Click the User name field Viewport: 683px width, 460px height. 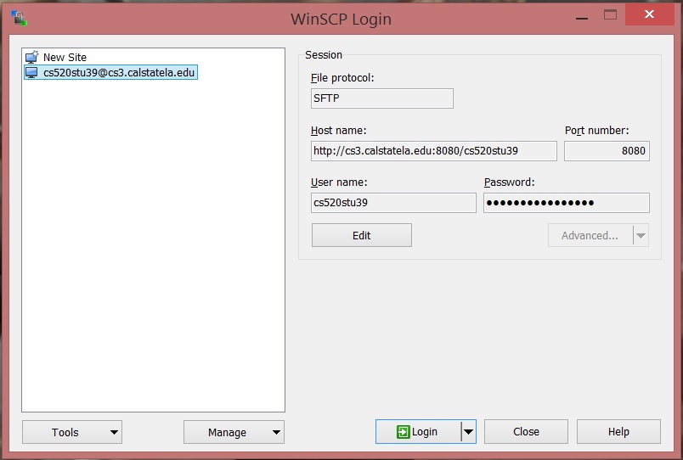coord(393,203)
